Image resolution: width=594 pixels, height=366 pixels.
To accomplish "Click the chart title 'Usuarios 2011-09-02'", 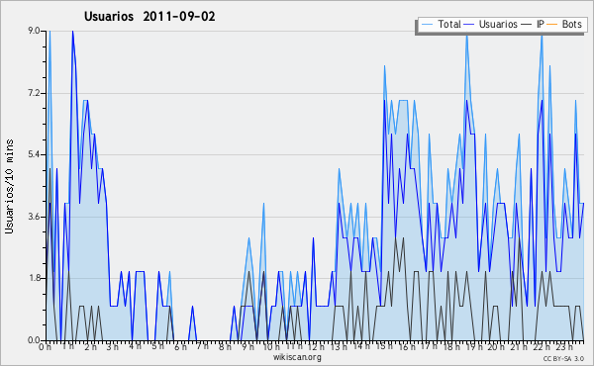I will click(149, 17).
